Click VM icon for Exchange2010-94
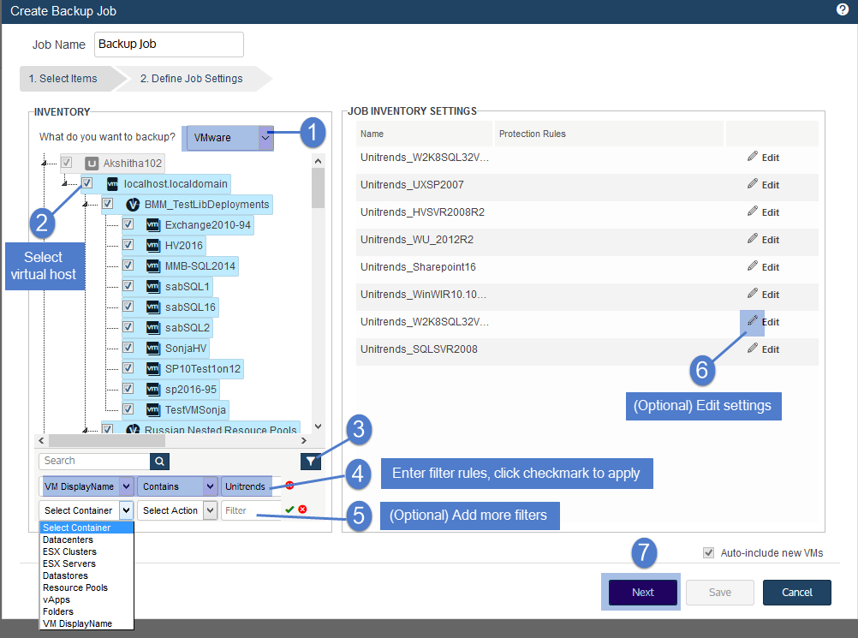This screenshot has height=638, width=858. pos(153,225)
